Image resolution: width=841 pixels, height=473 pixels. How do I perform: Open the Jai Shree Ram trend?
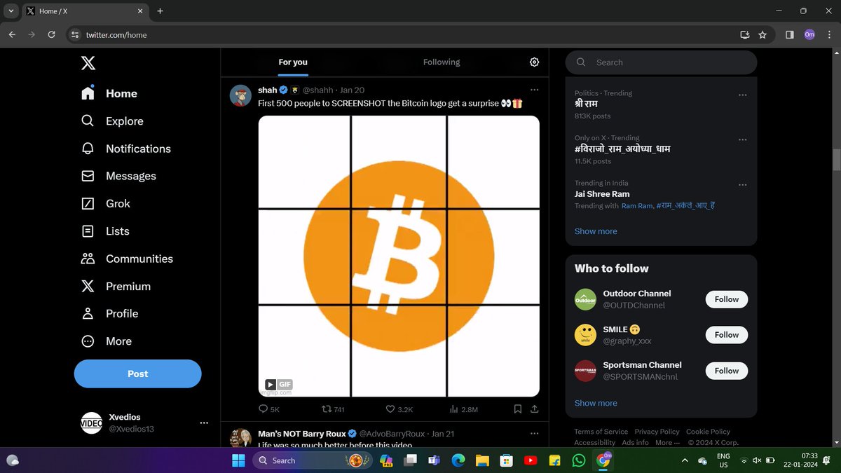(602, 194)
